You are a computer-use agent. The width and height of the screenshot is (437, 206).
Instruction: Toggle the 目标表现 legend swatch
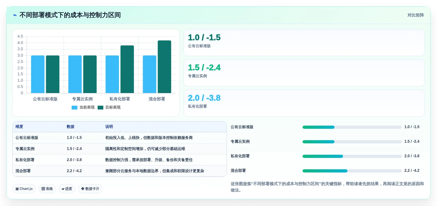(x=100, y=108)
